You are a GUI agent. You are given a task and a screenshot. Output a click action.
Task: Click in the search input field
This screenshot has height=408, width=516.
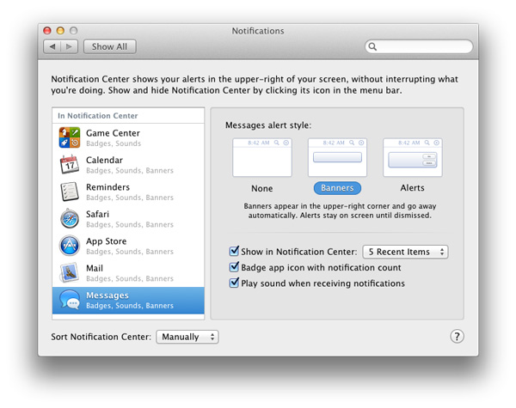pyautogui.click(x=419, y=46)
